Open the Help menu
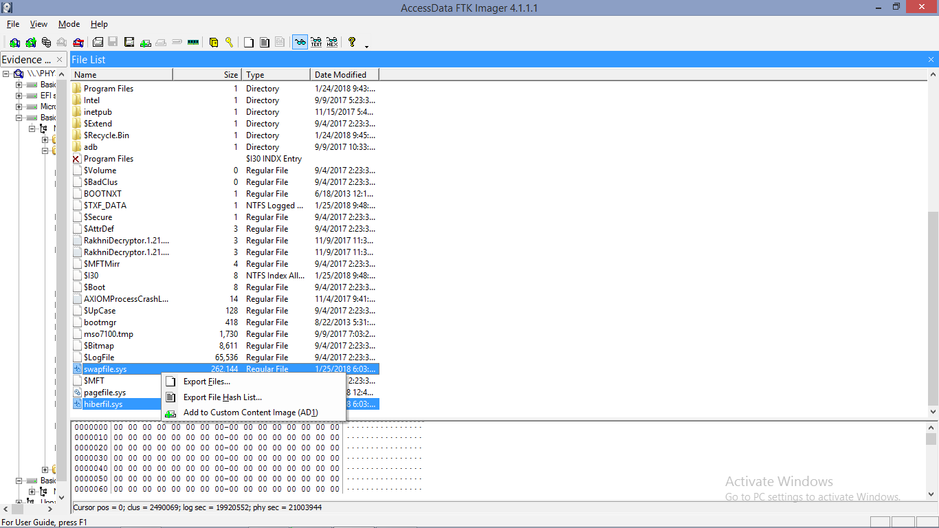939x528 pixels. click(x=99, y=24)
